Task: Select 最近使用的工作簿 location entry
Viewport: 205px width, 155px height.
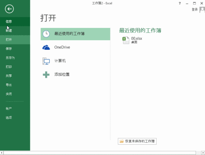Action: point(75,34)
